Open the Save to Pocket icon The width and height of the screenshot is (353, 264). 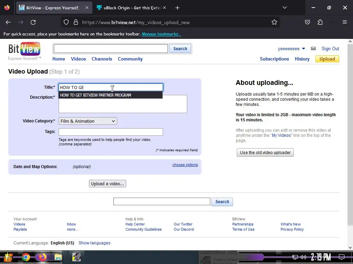307,22
